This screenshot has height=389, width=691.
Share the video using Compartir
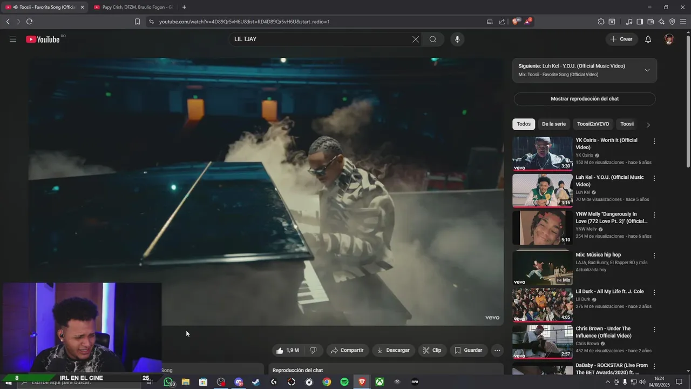[347, 350]
